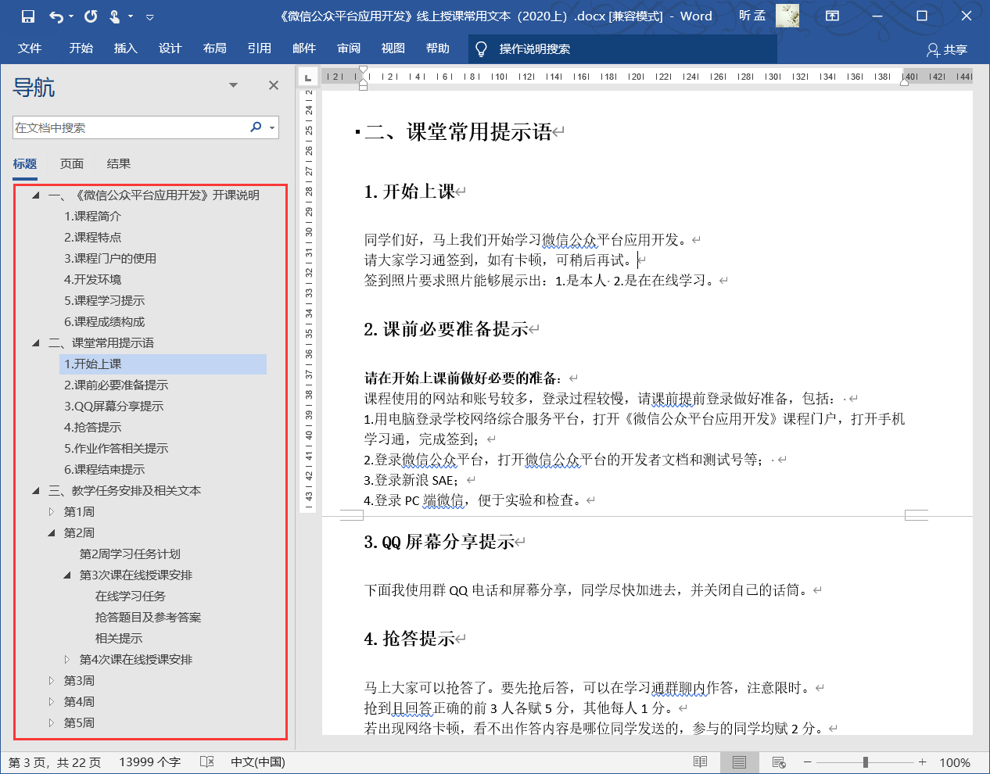Go to 第2周学习任务计划 heading
This screenshot has height=774, width=990.
point(130,554)
